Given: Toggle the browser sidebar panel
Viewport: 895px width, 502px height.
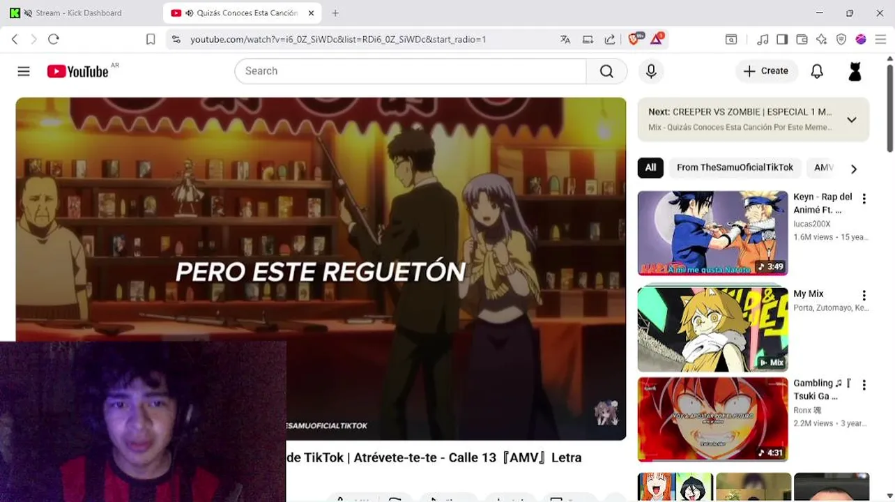Looking at the screenshot, I should pos(782,40).
